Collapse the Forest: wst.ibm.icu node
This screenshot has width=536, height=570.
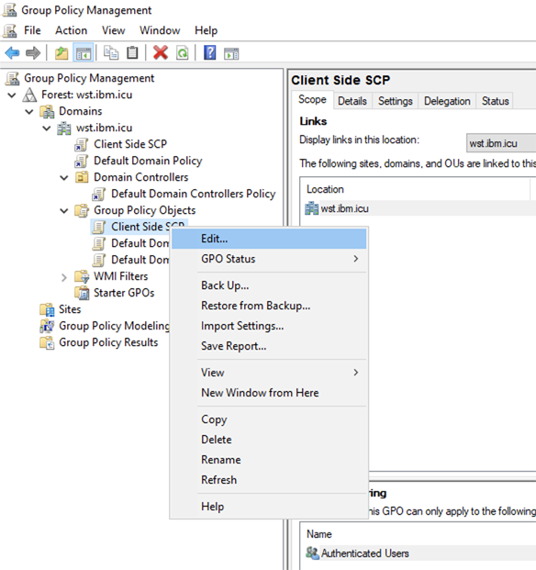[12, 95]
